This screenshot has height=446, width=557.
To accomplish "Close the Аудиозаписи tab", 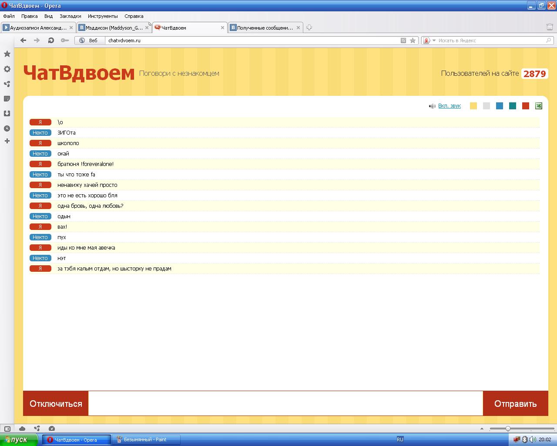I will click(x=71, y=27).
